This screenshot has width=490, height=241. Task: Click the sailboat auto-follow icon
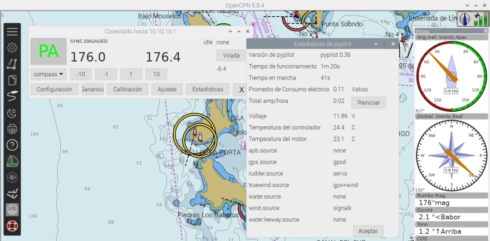click(x=12, y=161)
